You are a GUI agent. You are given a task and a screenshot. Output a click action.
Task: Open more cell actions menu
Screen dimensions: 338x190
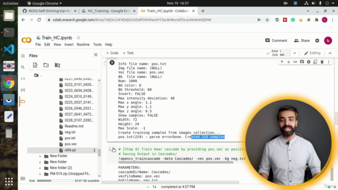tap(328, 62)
